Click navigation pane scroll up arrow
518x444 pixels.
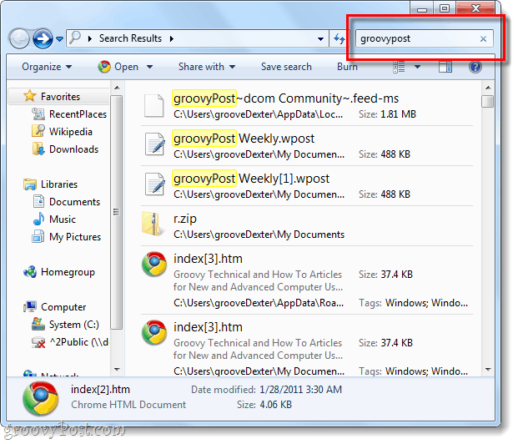click(x=117, y=88)
